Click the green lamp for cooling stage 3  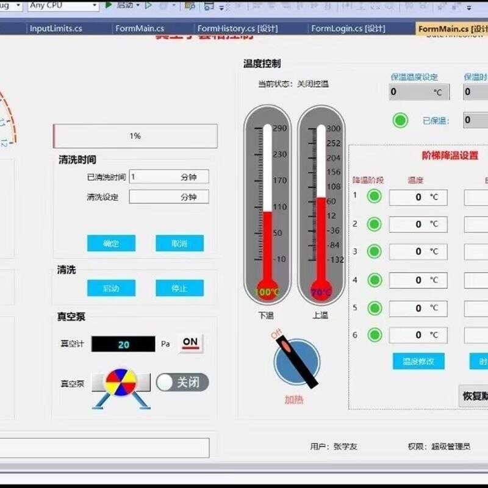tap(374, 251)
